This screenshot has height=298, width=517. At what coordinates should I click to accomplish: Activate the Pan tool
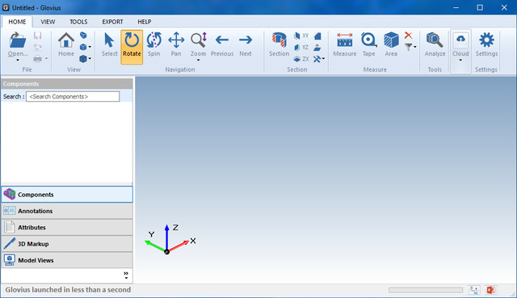(x=176, y=44)
